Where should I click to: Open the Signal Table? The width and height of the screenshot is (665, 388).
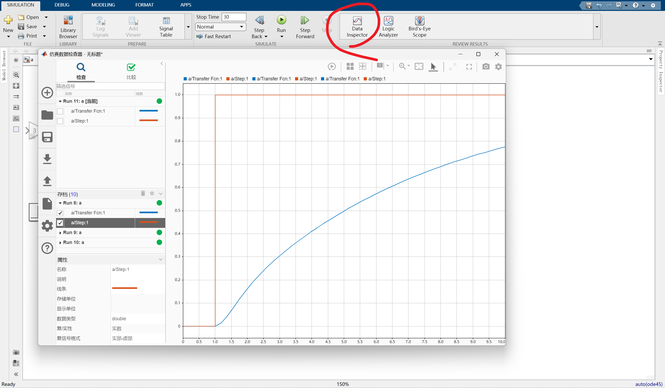[x=166, y=27]
